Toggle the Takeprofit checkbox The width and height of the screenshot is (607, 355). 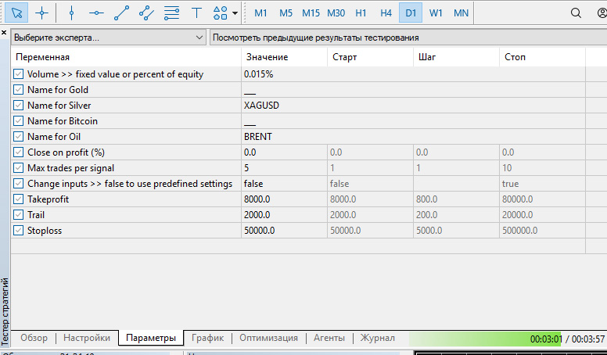[x=19, y=199]
